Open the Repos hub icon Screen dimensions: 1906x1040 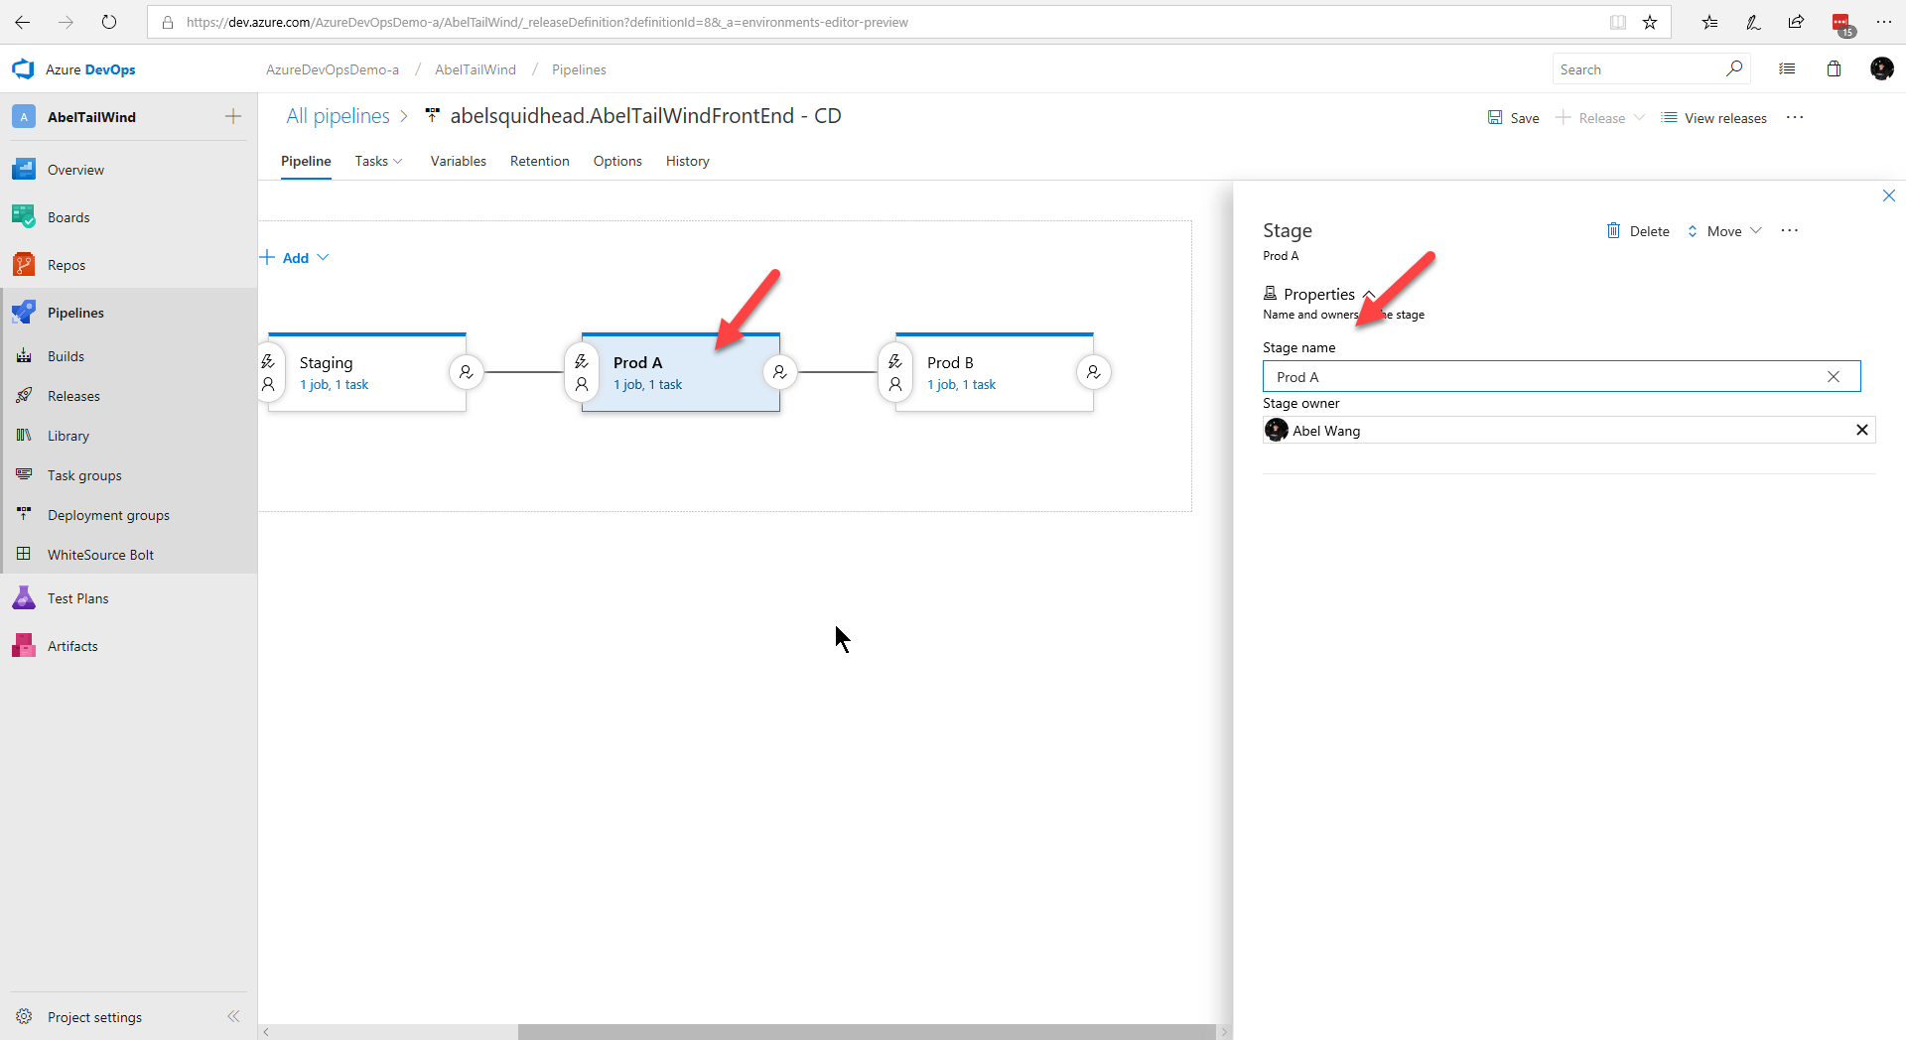pos(24,265)
